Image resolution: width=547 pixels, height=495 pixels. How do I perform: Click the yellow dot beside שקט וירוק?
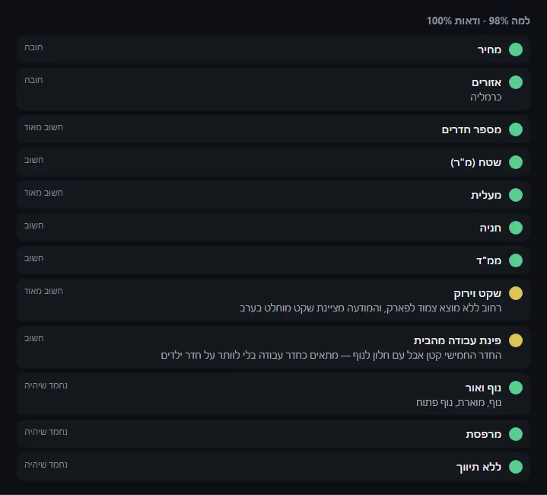click(x=516, y=293)
